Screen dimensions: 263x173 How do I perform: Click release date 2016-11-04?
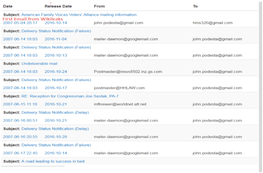coord(56,39)
